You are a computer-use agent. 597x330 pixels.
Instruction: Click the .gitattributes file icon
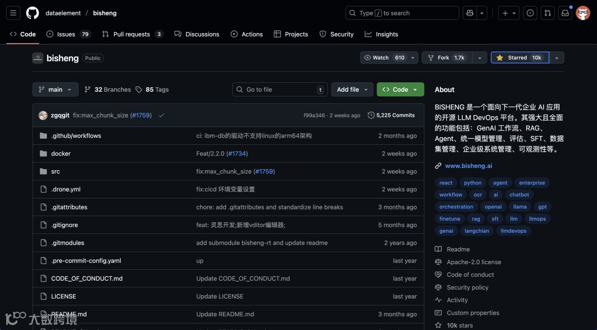tap(44, 207)
